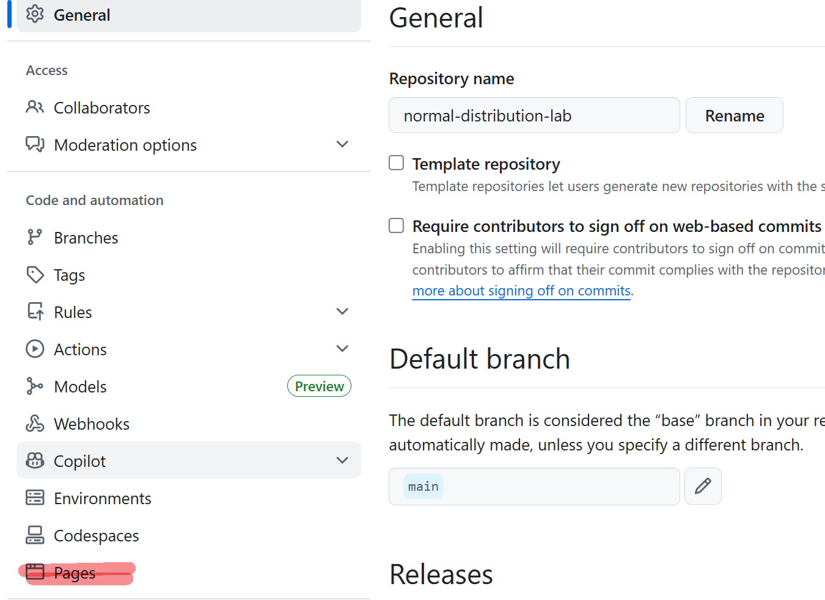
Task: Click the Webhooks icon in sidebar
Action: click(35, 424)
